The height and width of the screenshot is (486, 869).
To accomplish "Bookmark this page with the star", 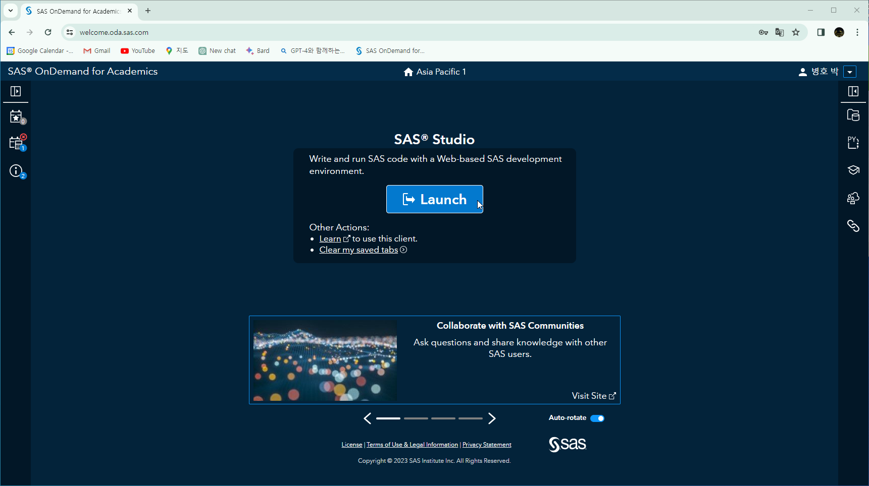I will [796, 32].
